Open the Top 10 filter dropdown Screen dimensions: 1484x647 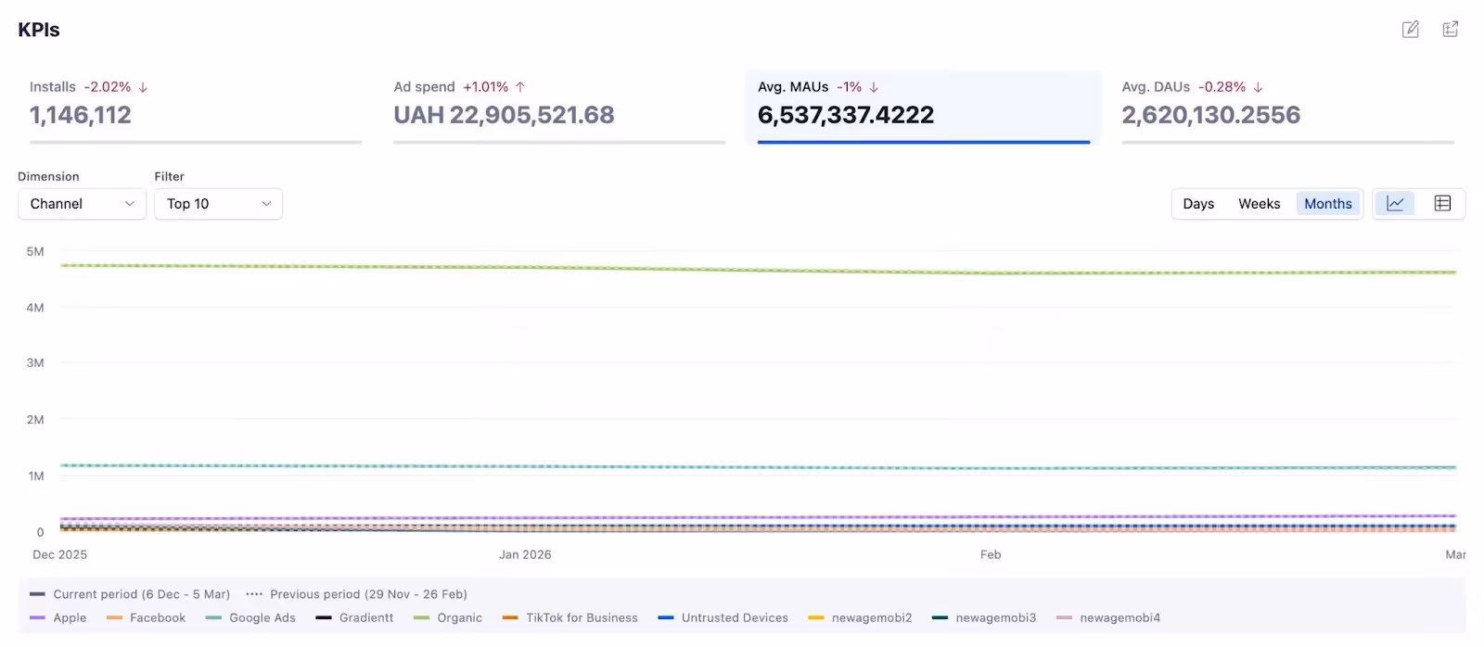click(219, 204)
